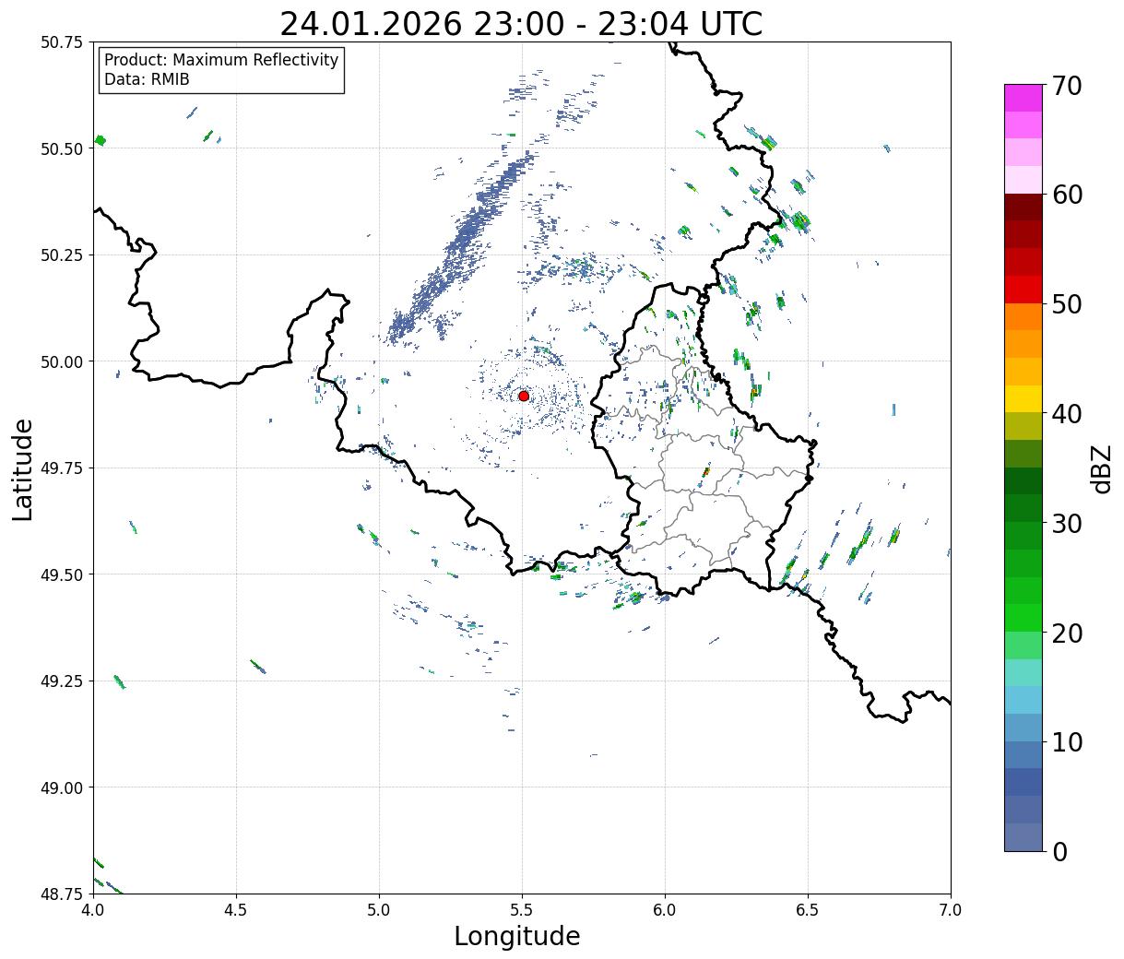This screenshot has width=1124, height=959.
Task: Click the longitude tick label 6.0
Action: click(665, 909)
